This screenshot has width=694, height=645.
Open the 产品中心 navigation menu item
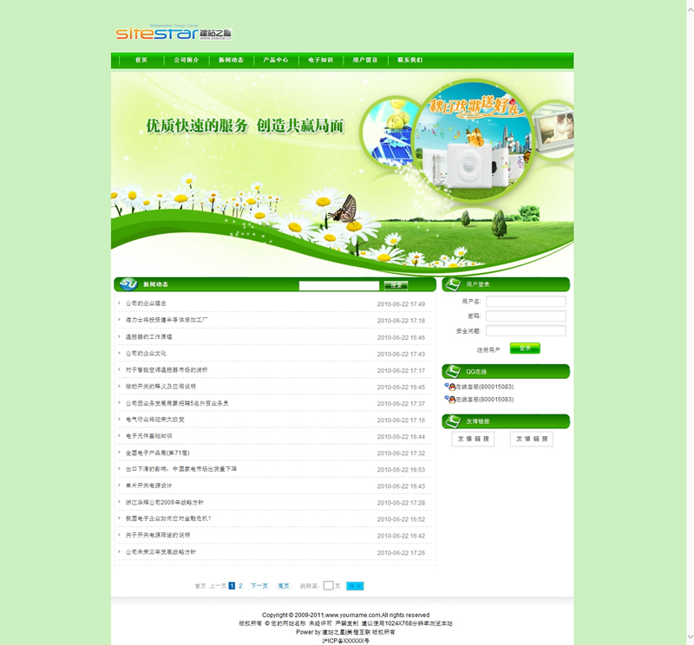coord(276,61)
